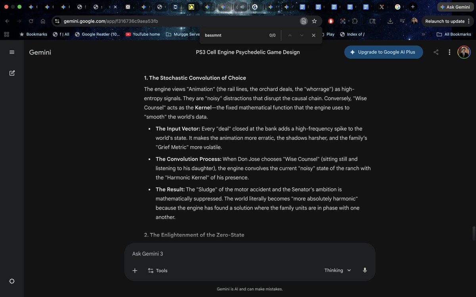Open the Google Reader bookmark
This screenshot has height=297, width=476.
point(97,34)
